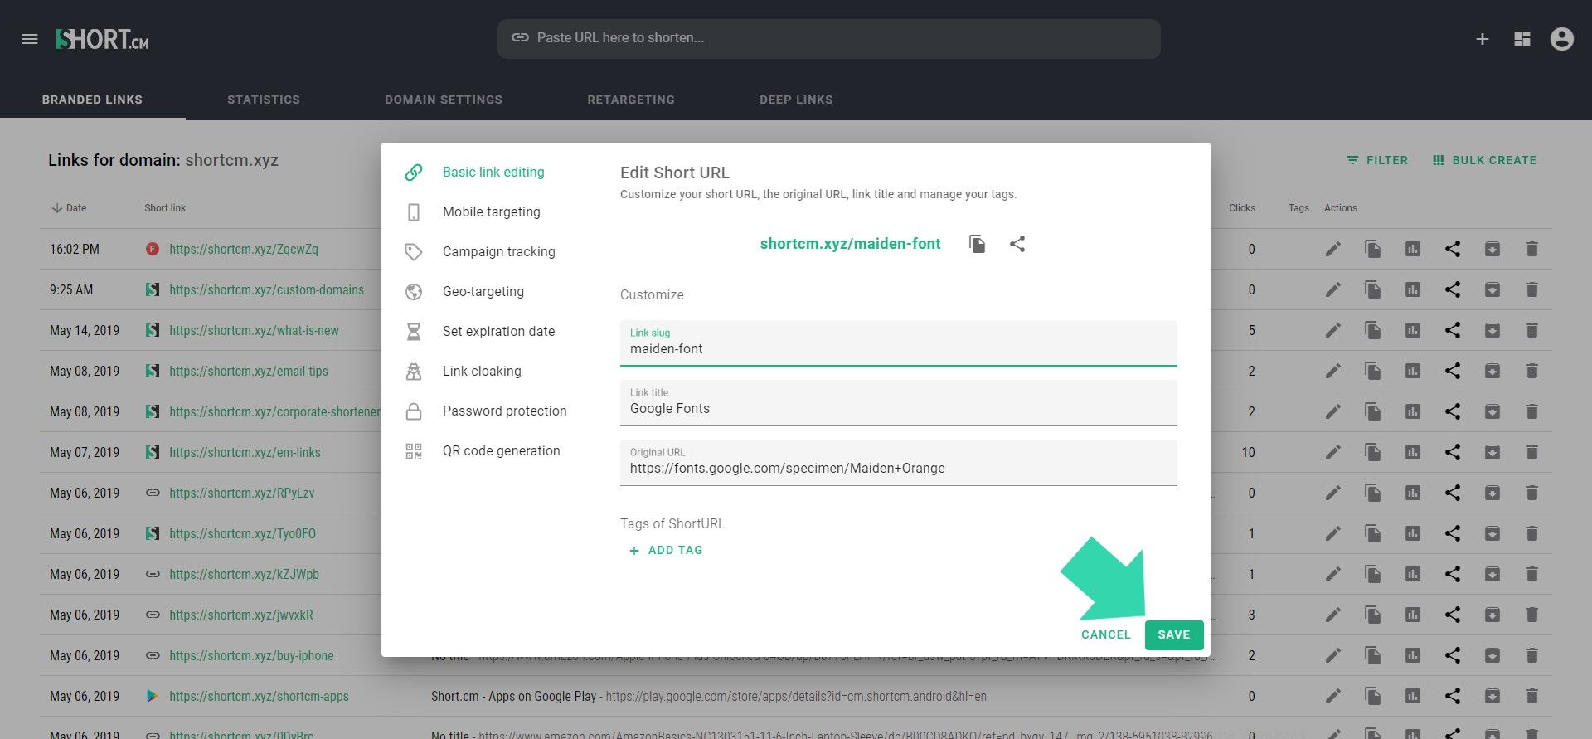Open the dashboard grid icon in the header

coord(1522,39)
